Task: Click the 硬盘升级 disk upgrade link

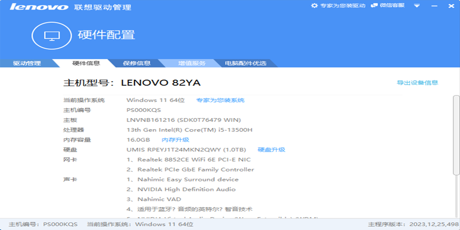Action: (x=271, y=150)
